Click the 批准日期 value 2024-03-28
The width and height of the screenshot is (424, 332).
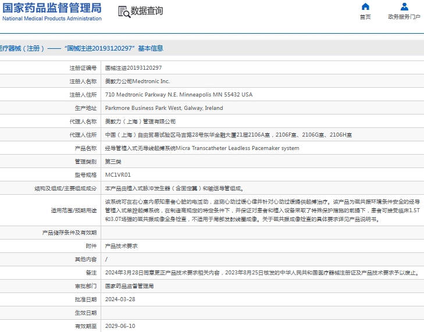point(120,299)
